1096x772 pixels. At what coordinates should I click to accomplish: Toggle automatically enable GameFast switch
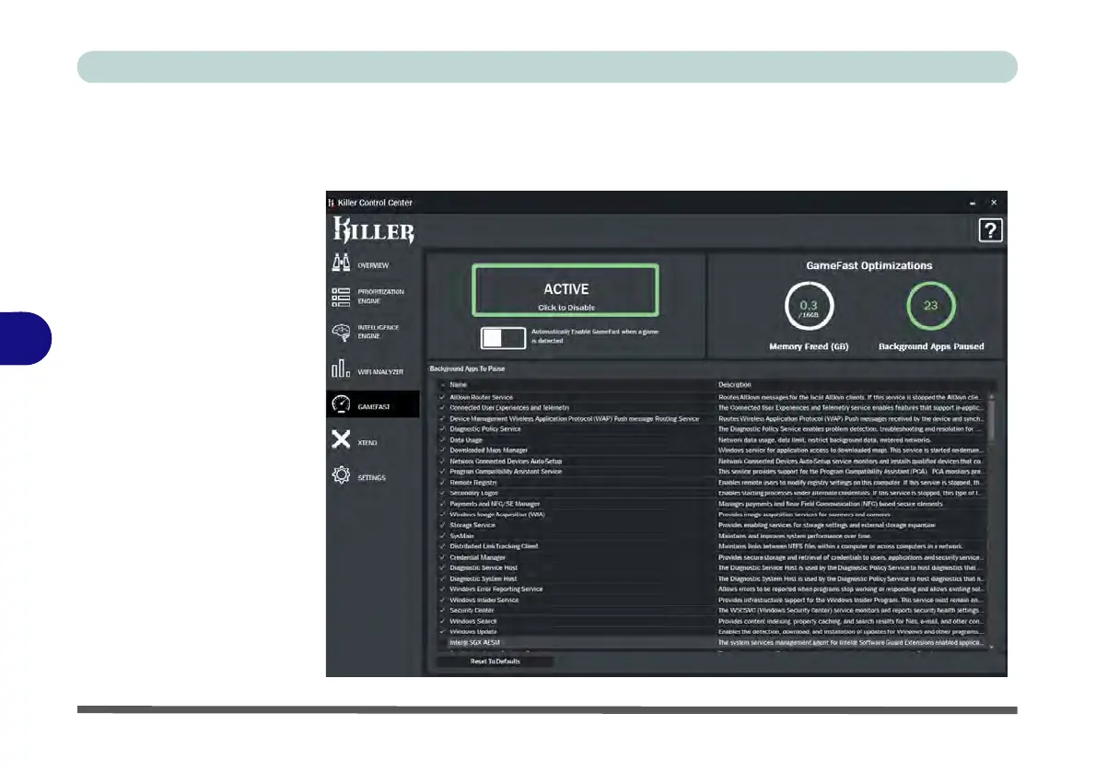503,338
